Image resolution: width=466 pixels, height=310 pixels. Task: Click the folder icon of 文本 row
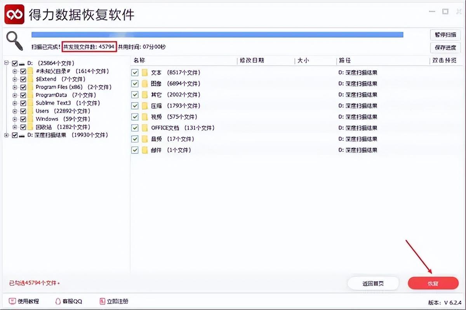pos(145,72)
